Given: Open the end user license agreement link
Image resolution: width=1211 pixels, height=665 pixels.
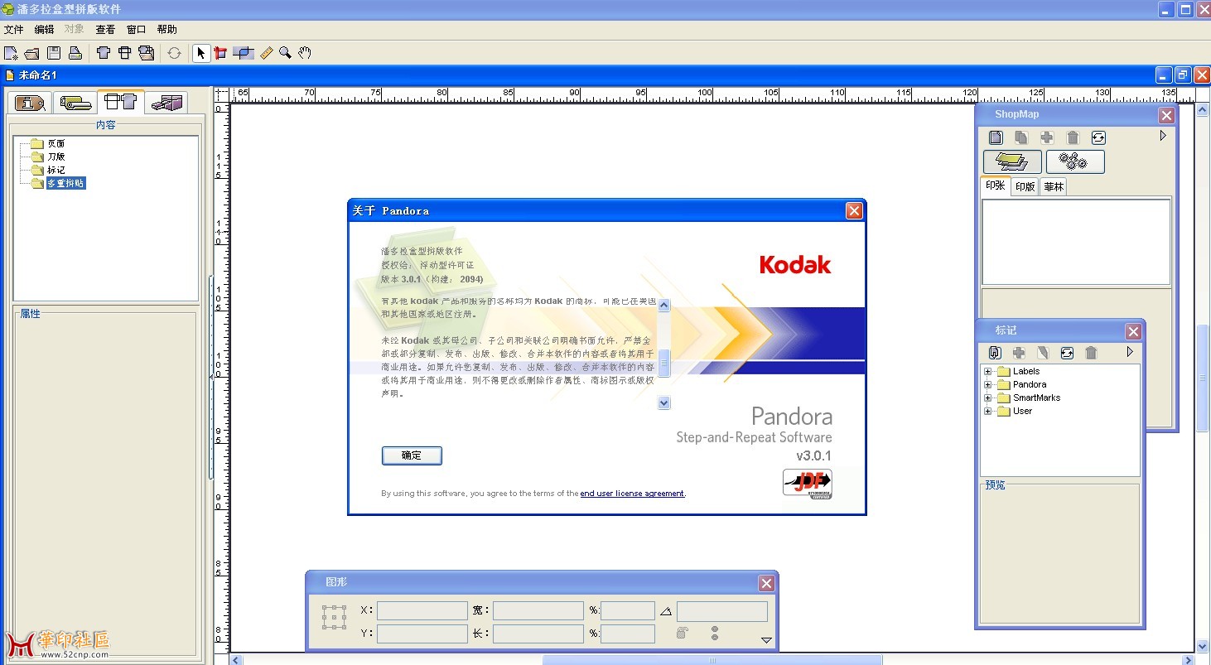Looking at the screenshot, I should 632,494.
